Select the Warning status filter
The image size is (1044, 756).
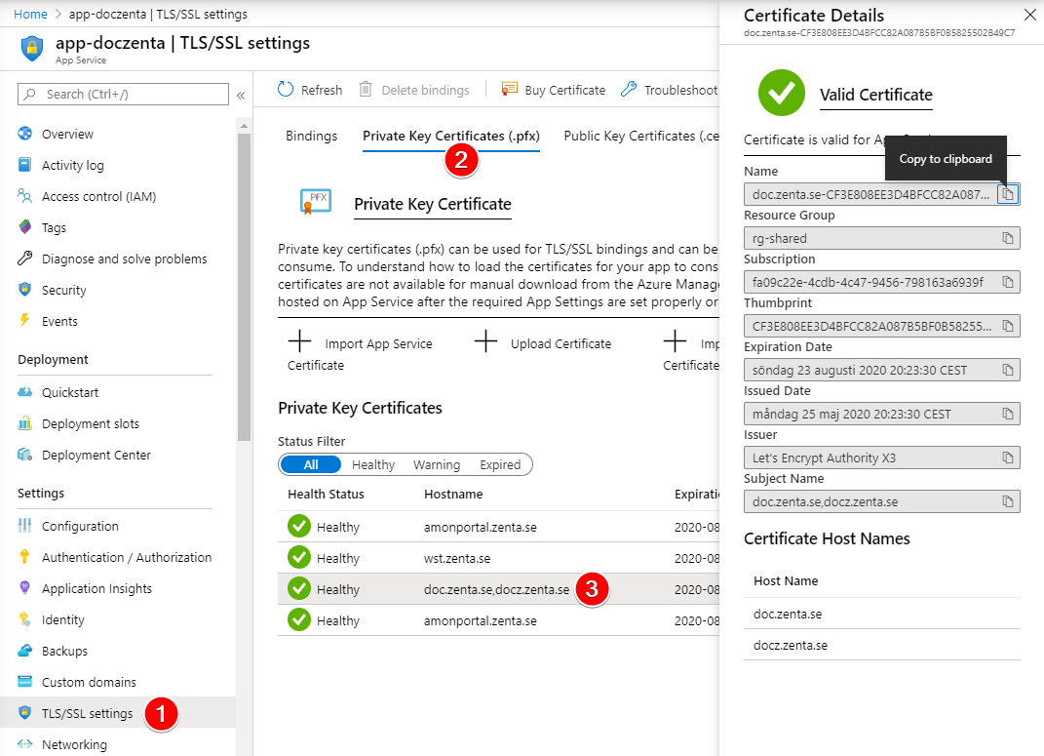436,465
